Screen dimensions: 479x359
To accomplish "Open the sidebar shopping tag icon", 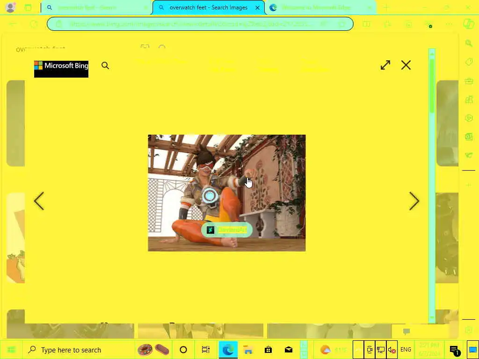I will pyautogui.click(x=469, y=62).
